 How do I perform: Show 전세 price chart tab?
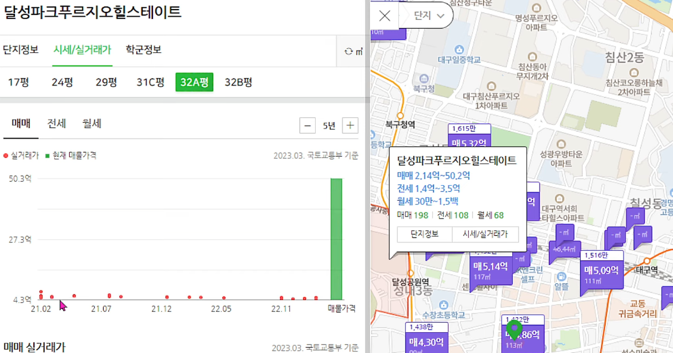57,124
